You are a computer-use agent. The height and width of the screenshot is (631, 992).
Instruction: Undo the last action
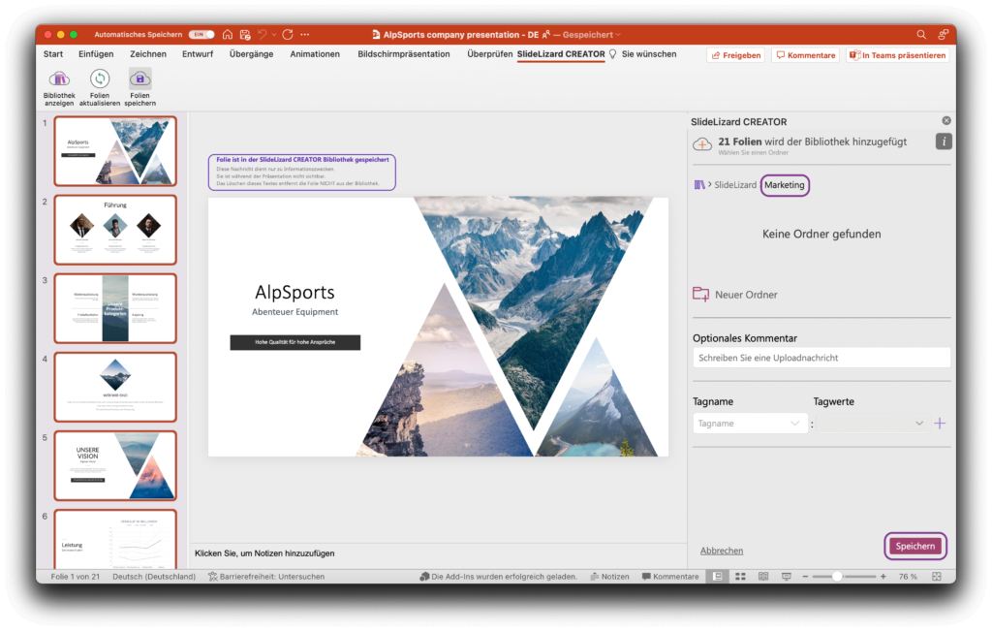click(x=263, y=35)
